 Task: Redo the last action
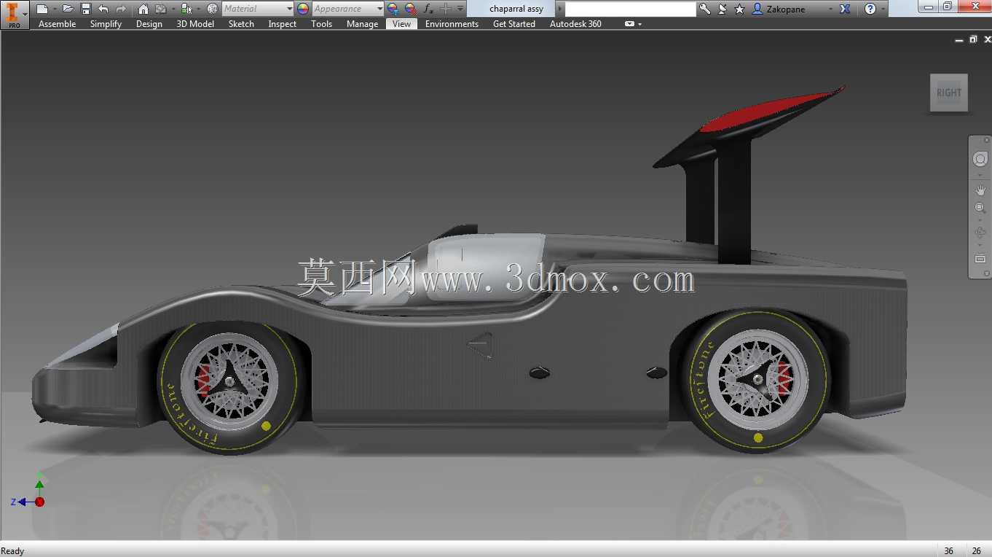pos(121,9)
